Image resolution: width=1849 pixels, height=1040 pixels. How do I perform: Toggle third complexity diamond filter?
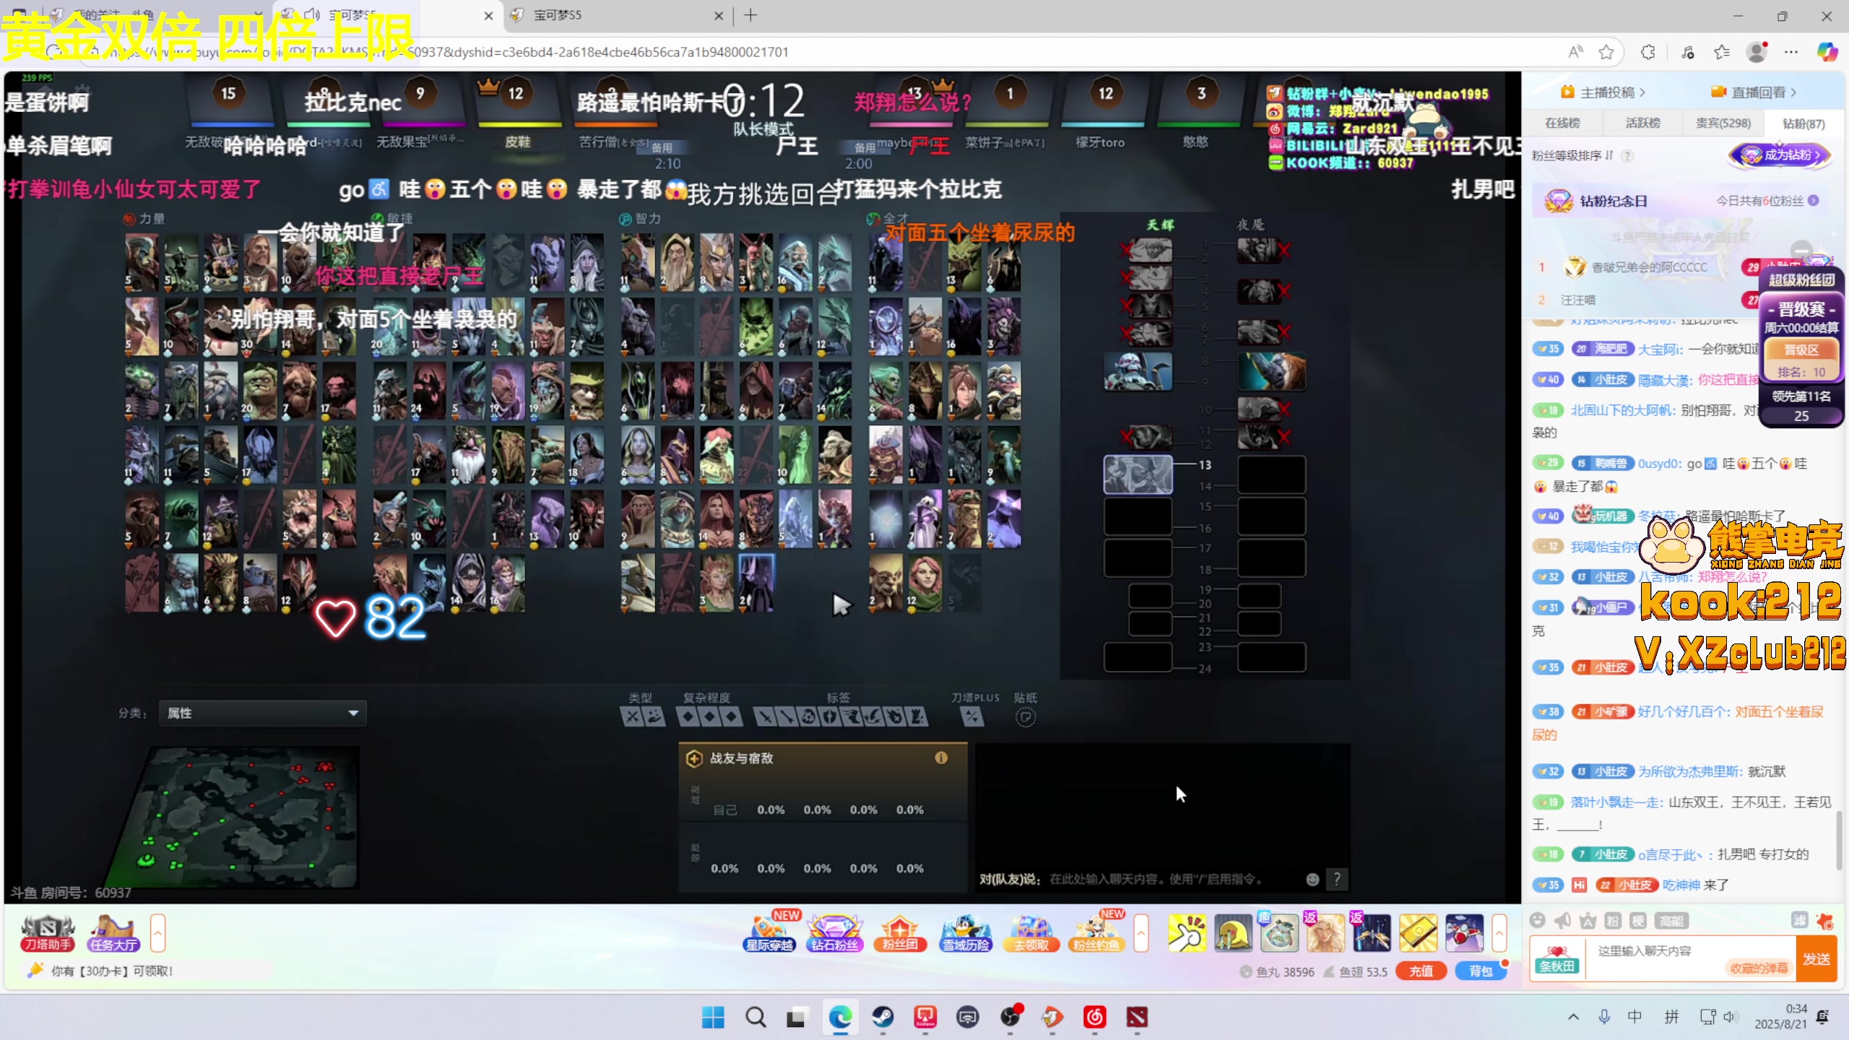click(732, 717)
